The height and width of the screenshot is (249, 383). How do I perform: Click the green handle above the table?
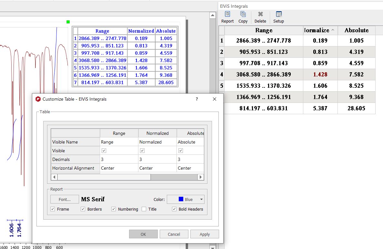coord(68,22)
